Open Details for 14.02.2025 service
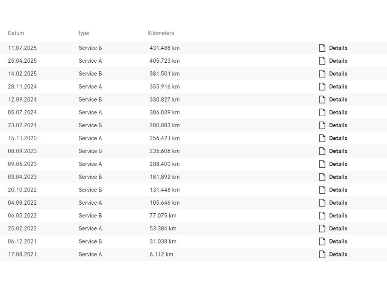Screen dimensions: 387x290 click(338, 74)
